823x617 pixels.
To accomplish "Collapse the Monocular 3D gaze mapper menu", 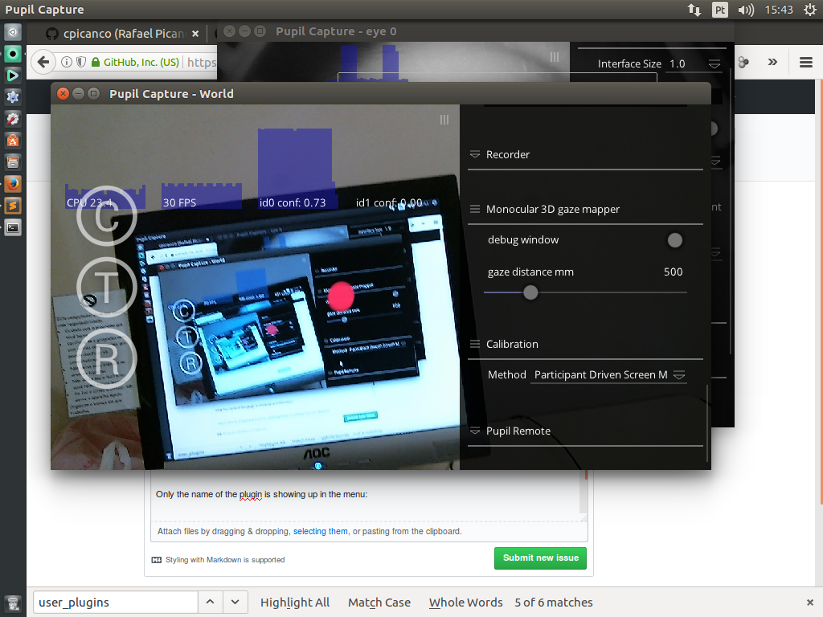I will 474,209.
